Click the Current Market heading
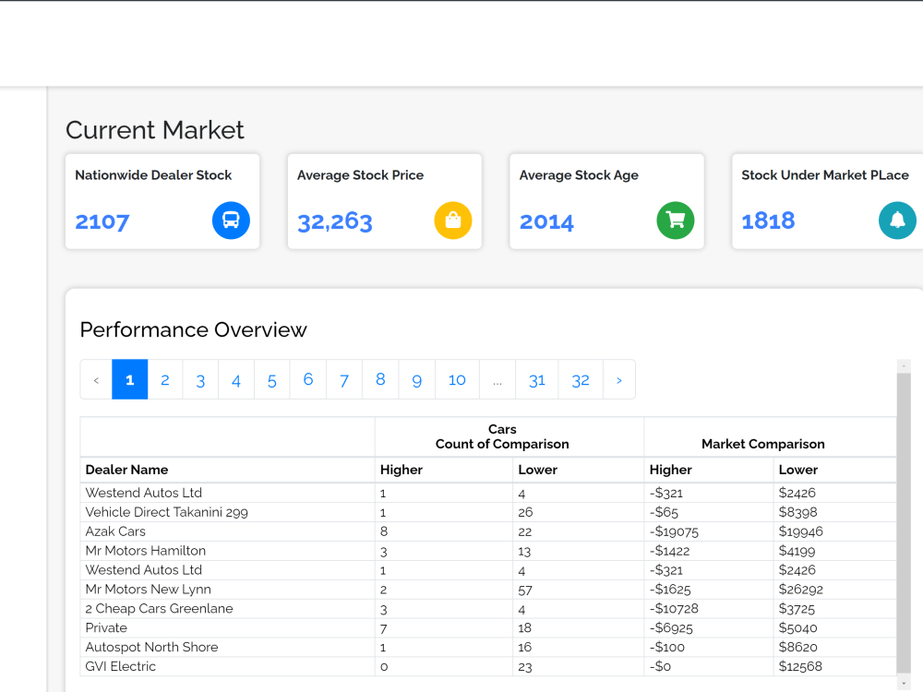 (x=155, y=130)
